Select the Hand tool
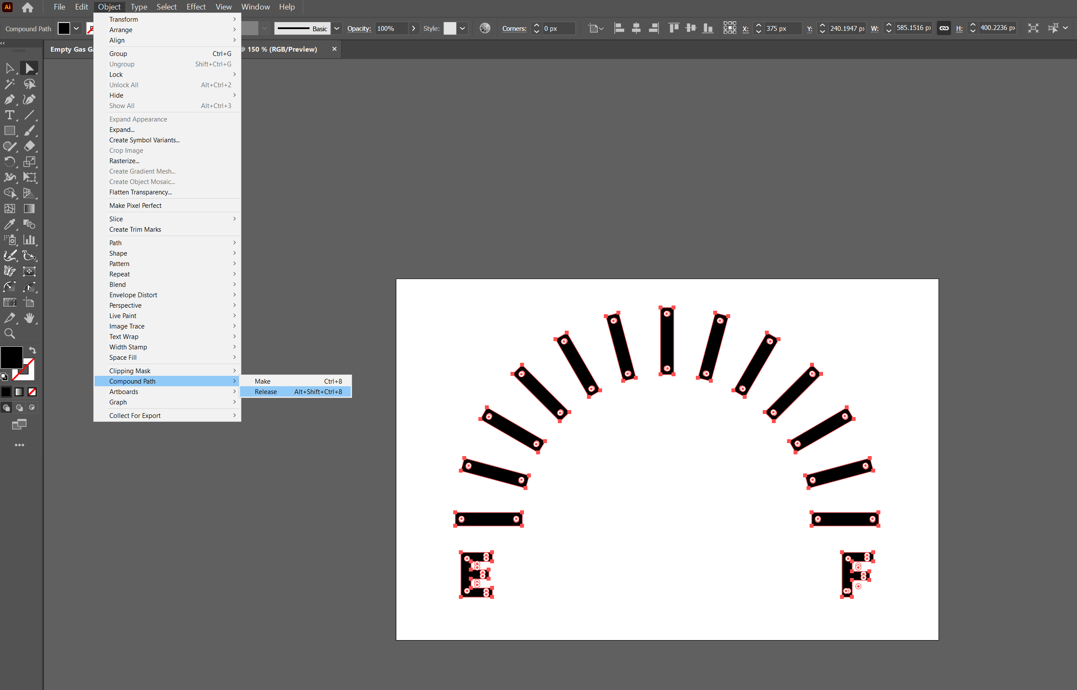The height and width of the screenshot is (690, 1077). pyautogui.click(x=30, y=318)
